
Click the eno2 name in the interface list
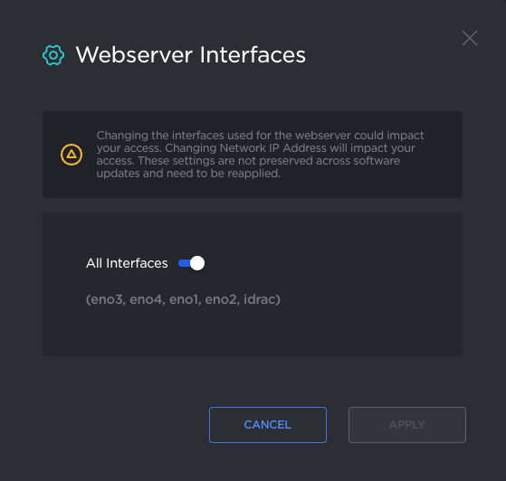point(220,299)
